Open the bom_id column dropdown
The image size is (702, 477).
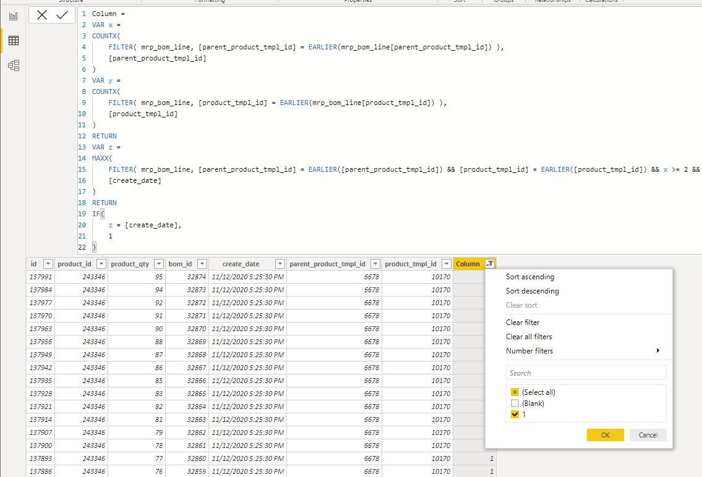202,264
